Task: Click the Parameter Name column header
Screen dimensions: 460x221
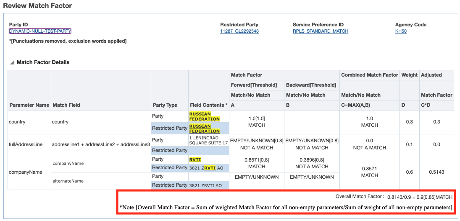Action: [29, 105]
